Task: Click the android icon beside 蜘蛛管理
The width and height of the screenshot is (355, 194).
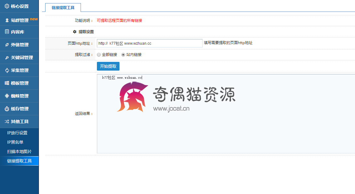Action: coord(7,96)
